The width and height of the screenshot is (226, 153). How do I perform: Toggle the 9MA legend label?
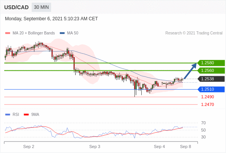(35, 115)
